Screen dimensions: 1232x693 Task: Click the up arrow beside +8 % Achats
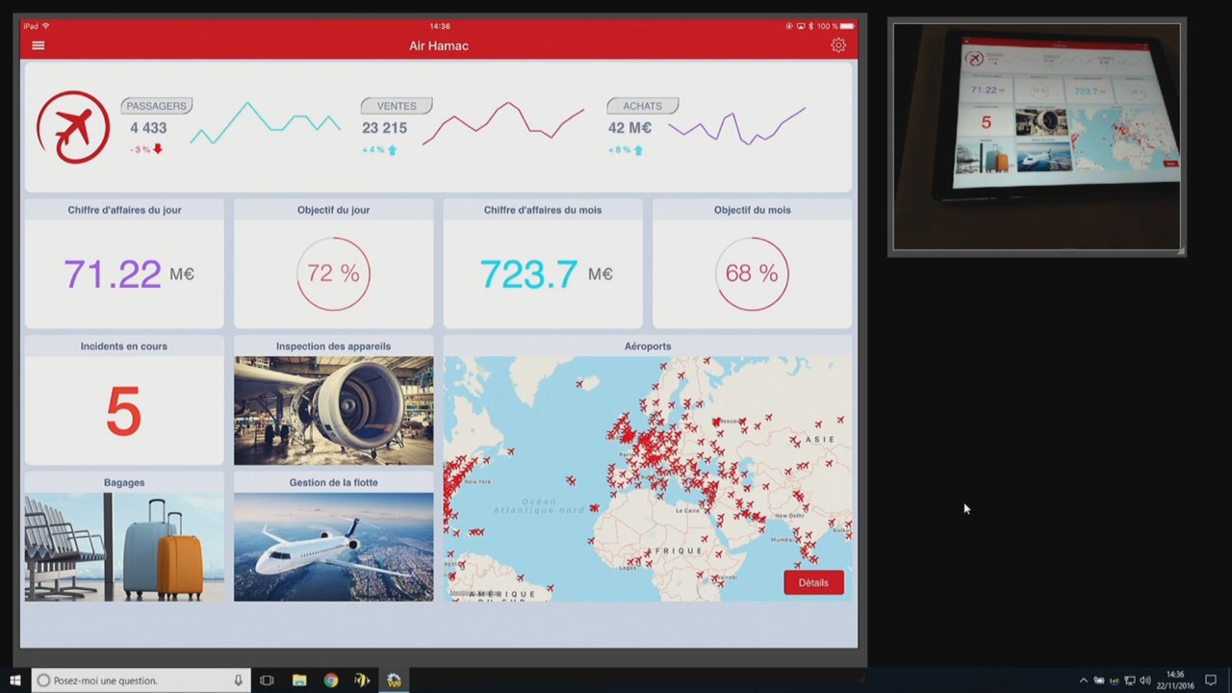(638, 150)
